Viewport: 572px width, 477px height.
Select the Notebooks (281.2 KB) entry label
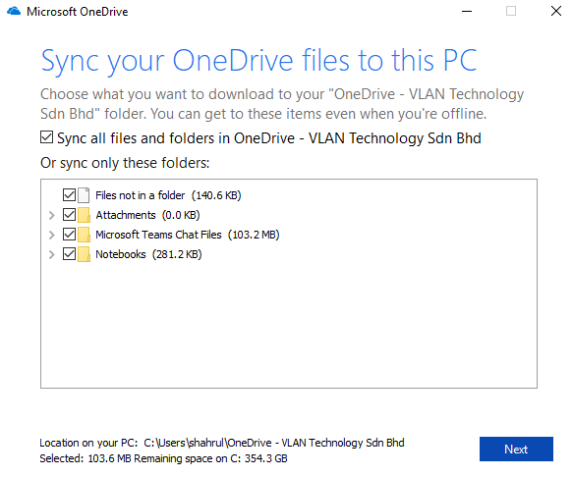[148, 254]
